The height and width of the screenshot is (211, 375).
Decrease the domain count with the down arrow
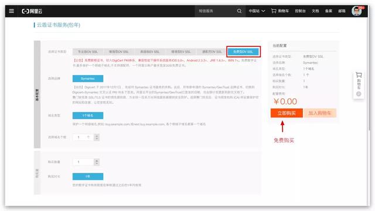97,139
